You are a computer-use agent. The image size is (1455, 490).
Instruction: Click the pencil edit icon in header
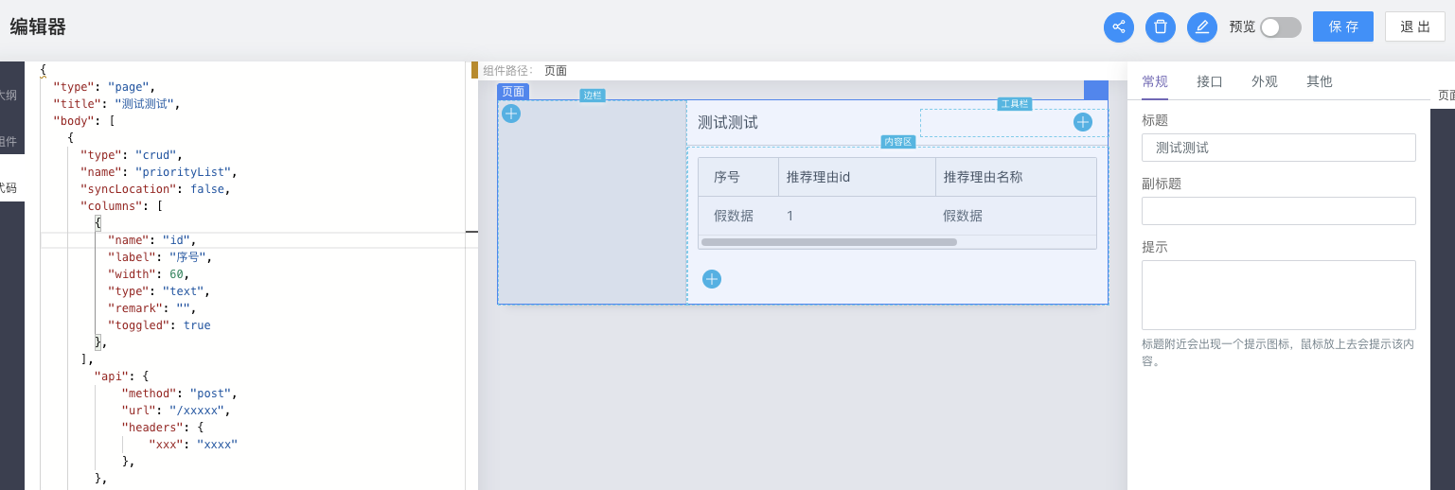pyautogui.click(x=1202, y=26)
